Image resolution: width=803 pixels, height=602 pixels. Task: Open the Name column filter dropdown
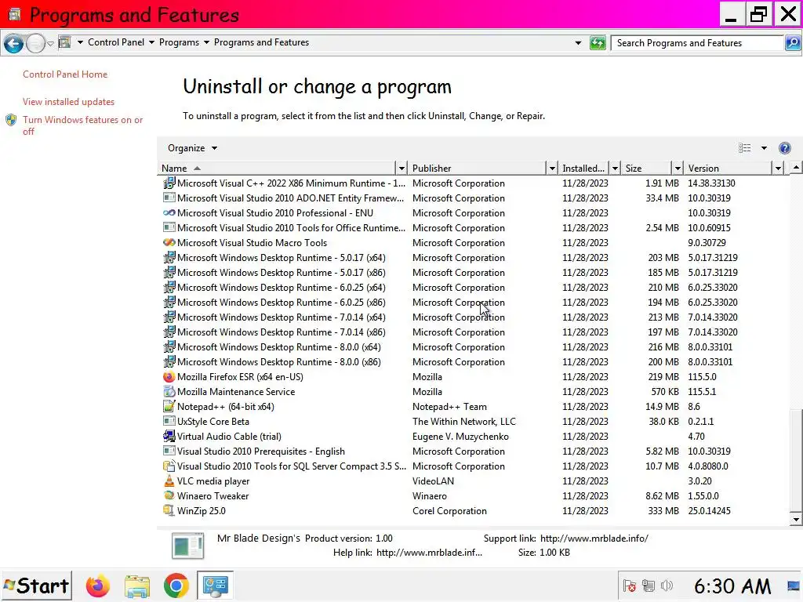[x=401, y=168]
